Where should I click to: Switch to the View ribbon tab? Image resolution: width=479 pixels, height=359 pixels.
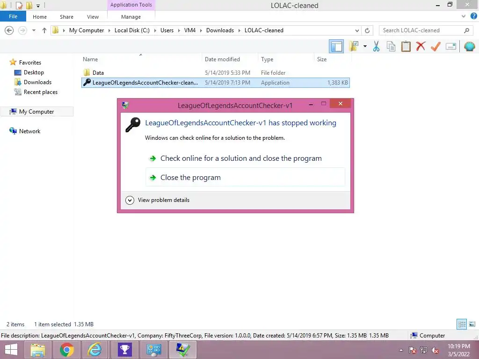click(x=93, y=17)
